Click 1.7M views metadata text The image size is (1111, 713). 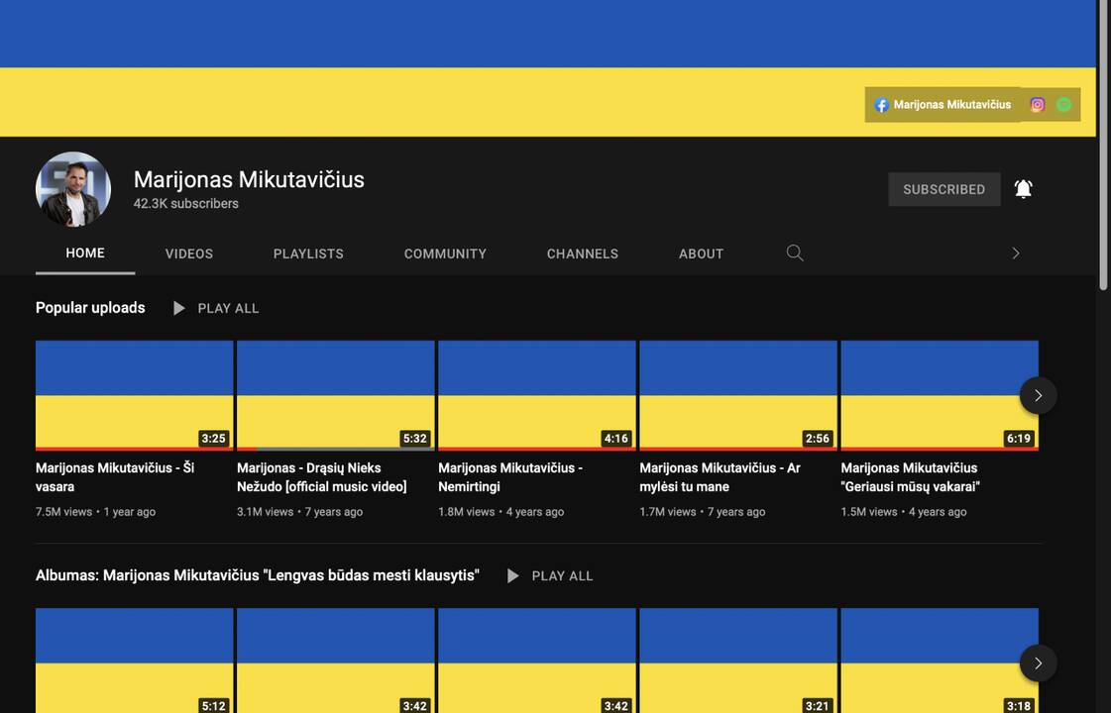(667, 512)
